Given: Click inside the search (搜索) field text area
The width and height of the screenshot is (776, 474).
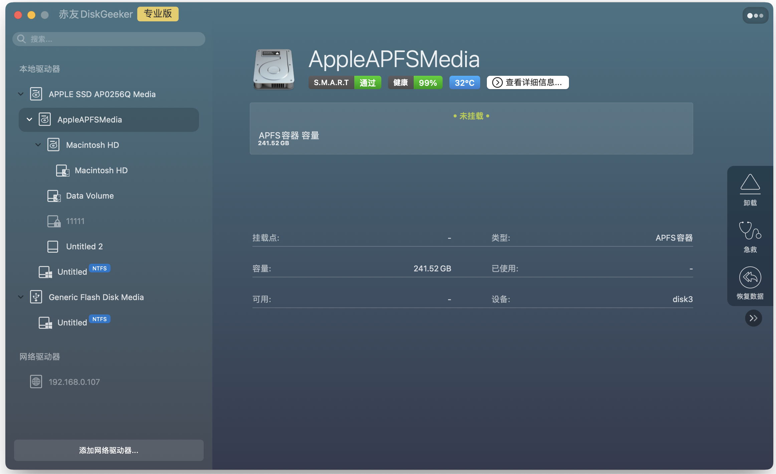Looking at the screenshot, I should pyautogui.click(x=109, y=39).
